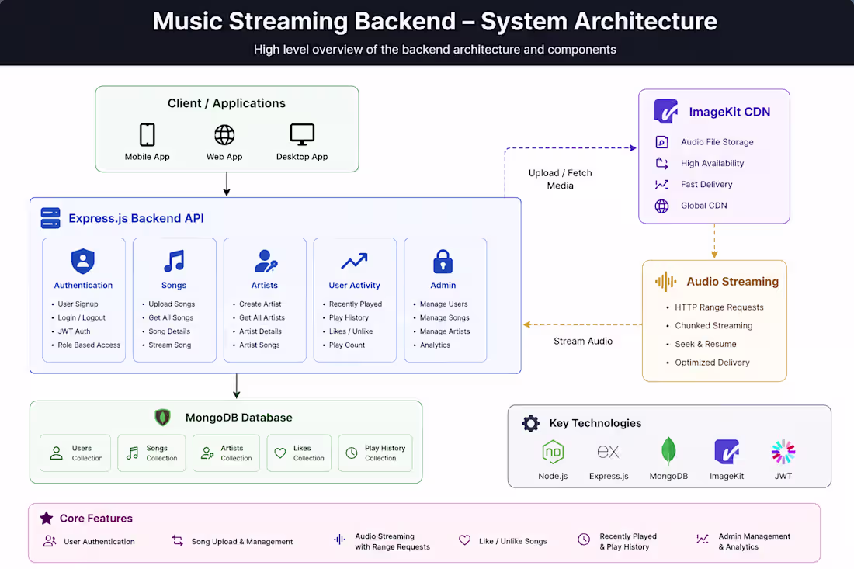Click "Artist Songs" bullet
Screen dimensions: 854x569
click(x=259, y=345)
